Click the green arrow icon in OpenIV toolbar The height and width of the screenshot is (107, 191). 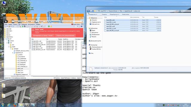click(x=23, y=26)
